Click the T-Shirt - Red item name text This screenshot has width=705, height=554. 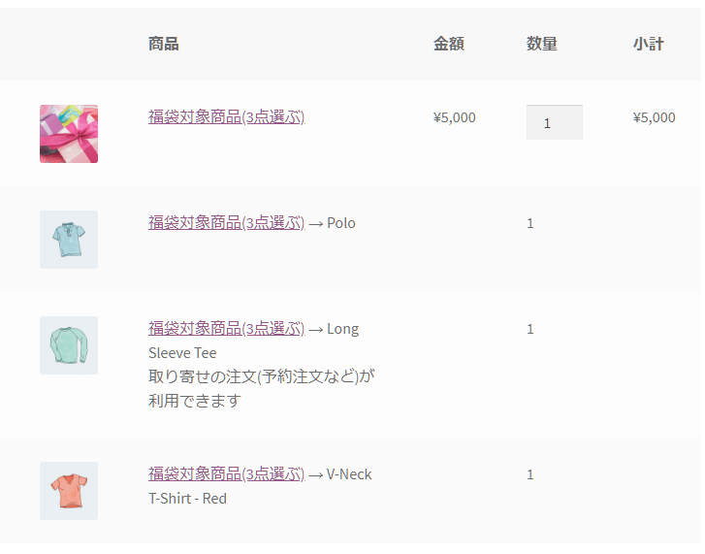[x=187, y=499]
